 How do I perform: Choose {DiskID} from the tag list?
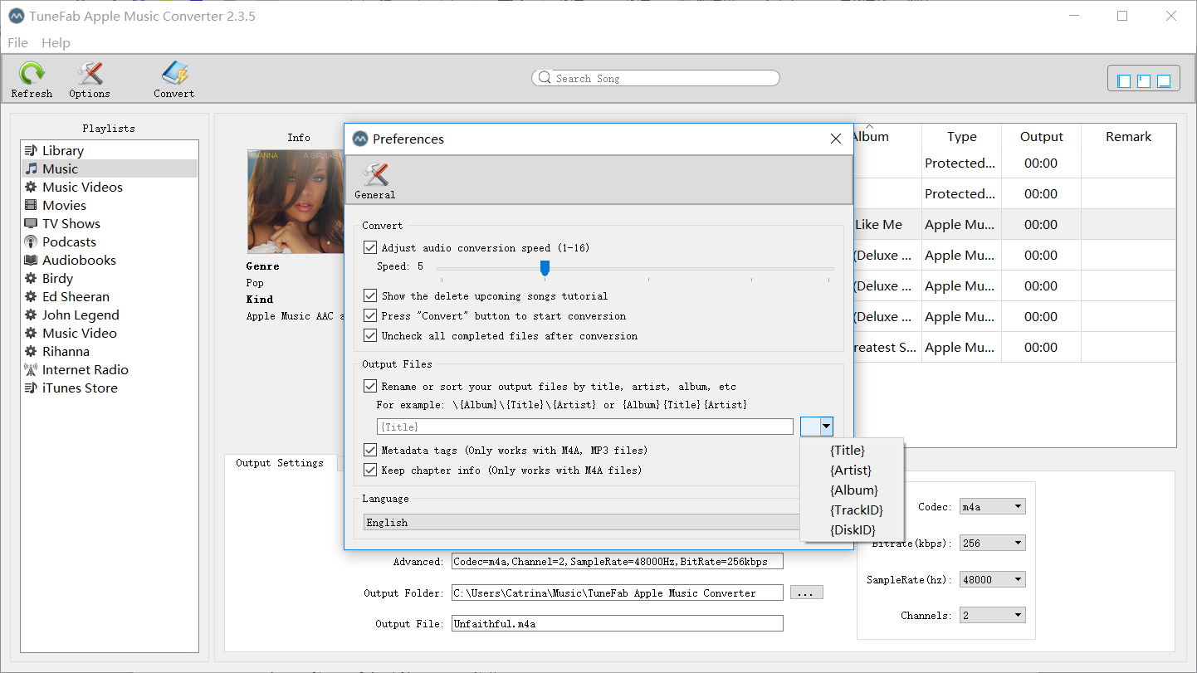click(853, 529)
